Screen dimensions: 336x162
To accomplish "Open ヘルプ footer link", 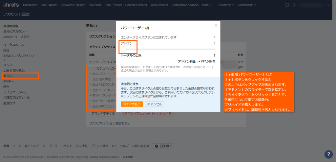I will (124, 146).
